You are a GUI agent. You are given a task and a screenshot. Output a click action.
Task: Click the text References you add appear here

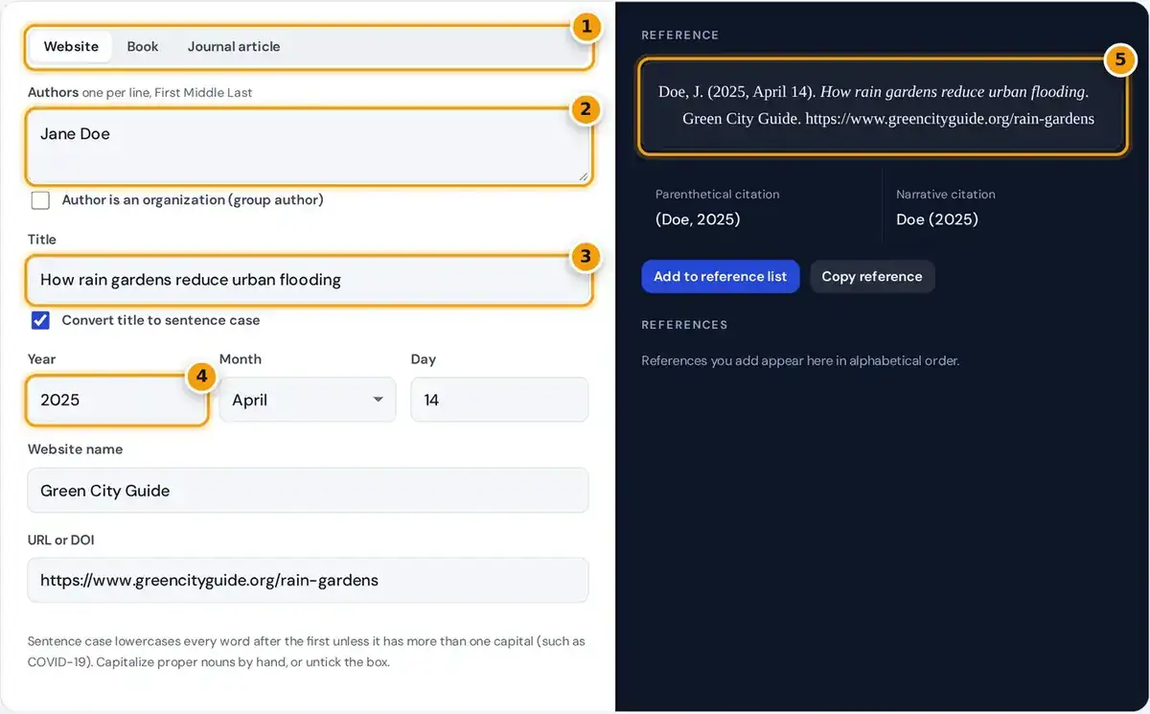coord(800,361)
